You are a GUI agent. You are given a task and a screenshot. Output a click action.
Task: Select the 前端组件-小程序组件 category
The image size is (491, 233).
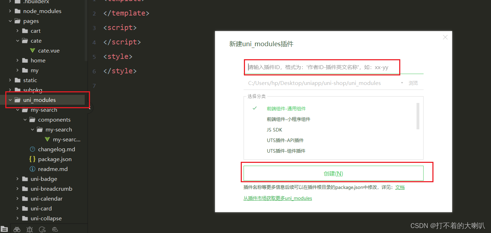(x=288, y=119)
